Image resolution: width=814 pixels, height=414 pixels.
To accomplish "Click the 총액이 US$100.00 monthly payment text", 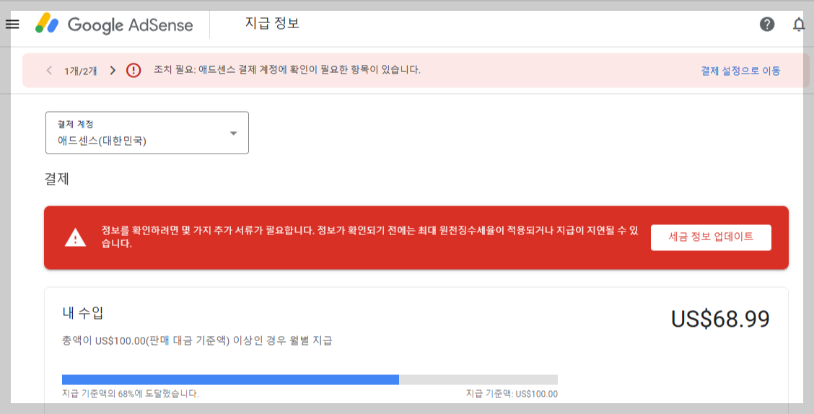I will (197, 341).
